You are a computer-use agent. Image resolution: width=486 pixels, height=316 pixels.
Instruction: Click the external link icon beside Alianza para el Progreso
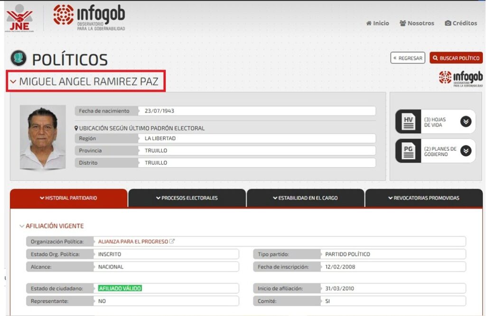(172, 241)
